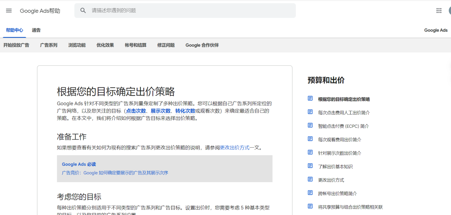
Task: Click the article icon beside 每次点击费用人工出价简介
Action: pyautogui.click(x=310, y=112)
